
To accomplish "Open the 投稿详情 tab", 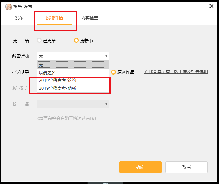I will [x=54, y=18].
